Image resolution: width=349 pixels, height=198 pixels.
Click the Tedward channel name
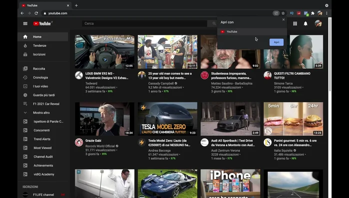pyautogui.click(x=91, y=83)
